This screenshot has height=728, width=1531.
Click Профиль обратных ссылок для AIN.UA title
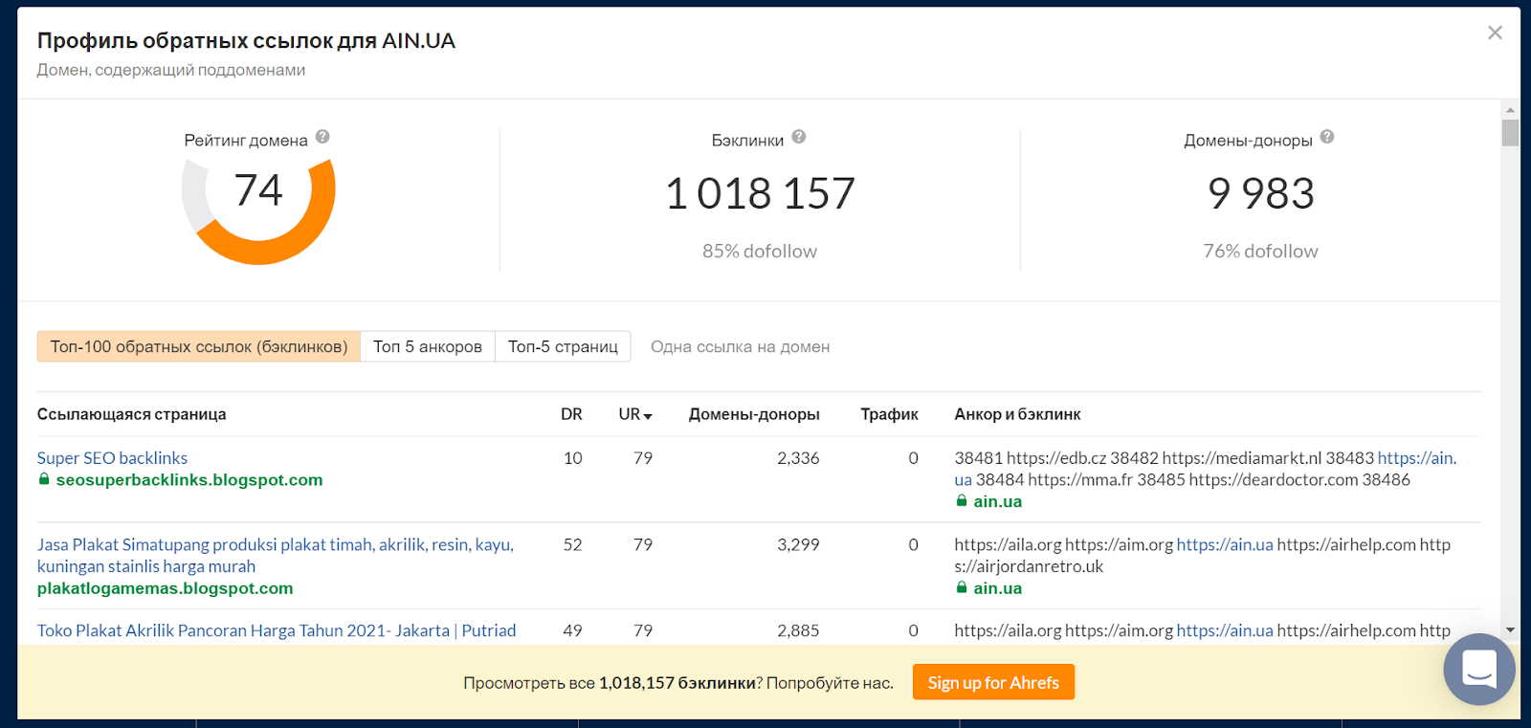(246, 41)
